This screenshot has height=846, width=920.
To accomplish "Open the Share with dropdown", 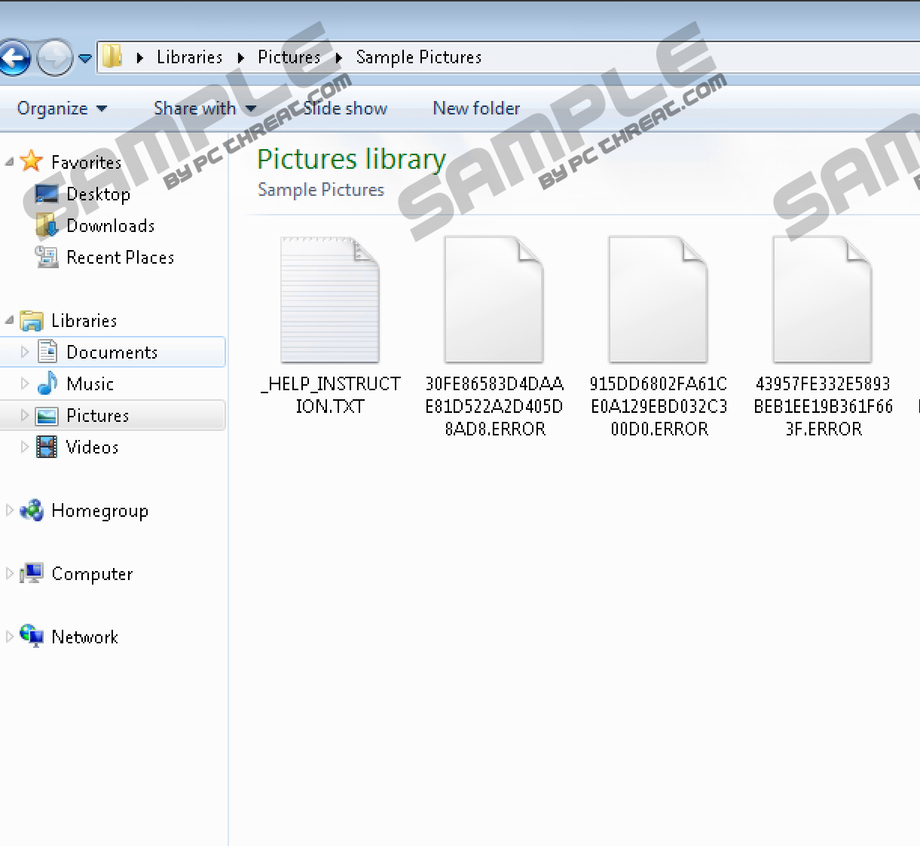I will [x=203, y=108].
